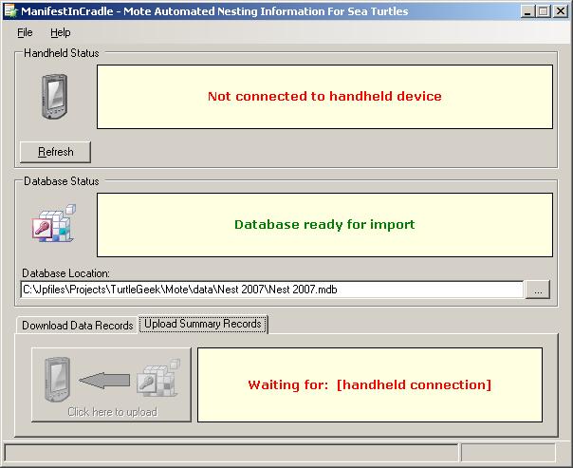Click the 'Database ready for import' status message
This screenshot has width=573, height=468.
point(324,225)
